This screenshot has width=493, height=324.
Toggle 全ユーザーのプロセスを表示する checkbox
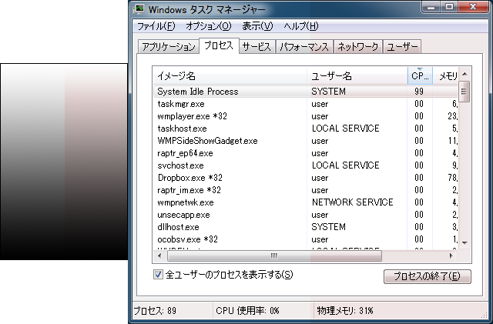pos(158,274)
